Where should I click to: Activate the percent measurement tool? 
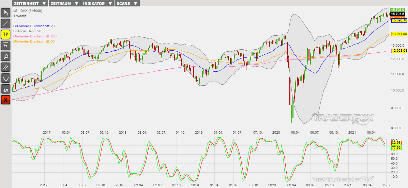(6, 45)
